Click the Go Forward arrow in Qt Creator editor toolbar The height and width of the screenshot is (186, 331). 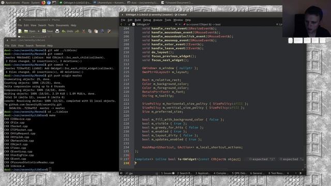click(x=125, y=24)
